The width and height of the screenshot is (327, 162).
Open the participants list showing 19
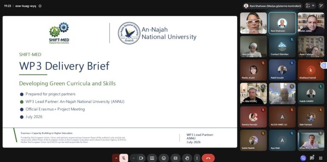pos(310,6)
